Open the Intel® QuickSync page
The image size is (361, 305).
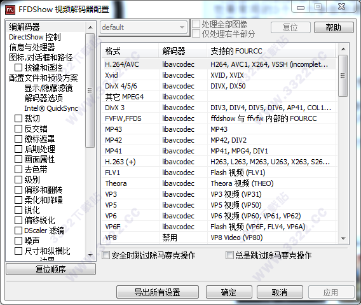[x=51, y=108]
